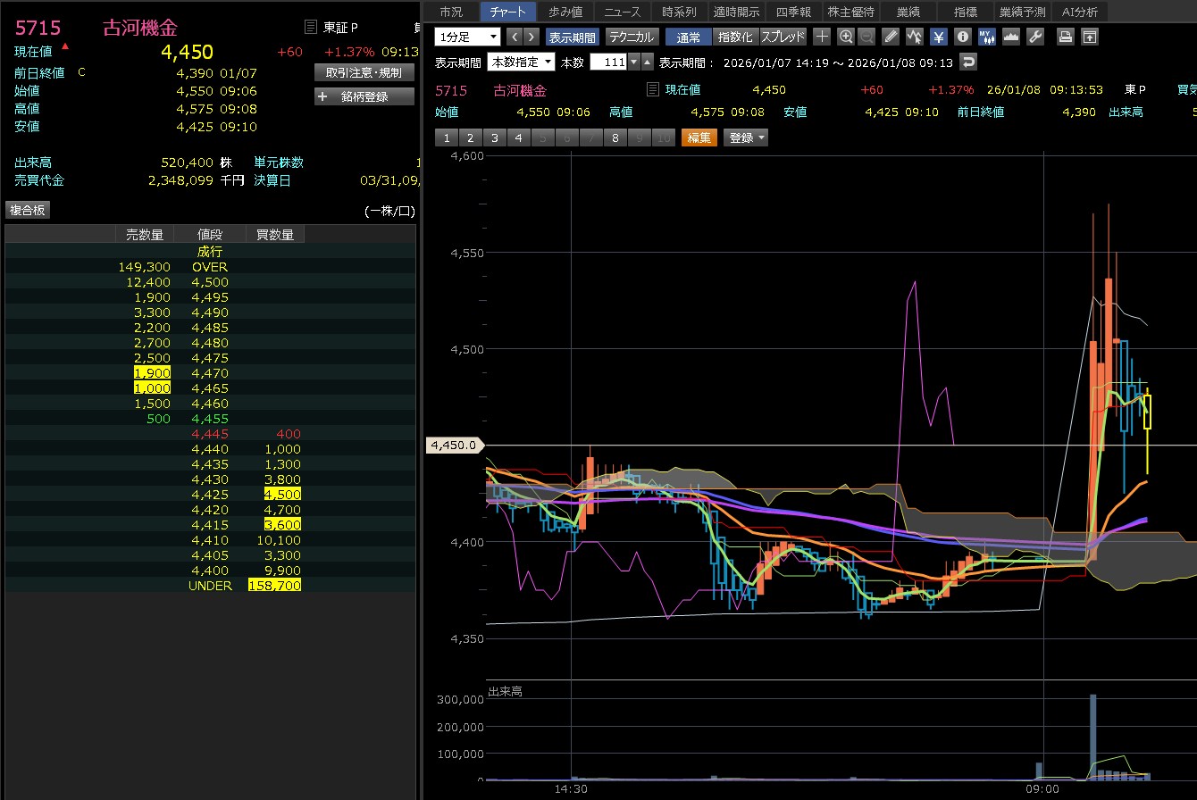Click the yen price display icon
Viewport: 1197px width, 800px height.
pos(939,37)
